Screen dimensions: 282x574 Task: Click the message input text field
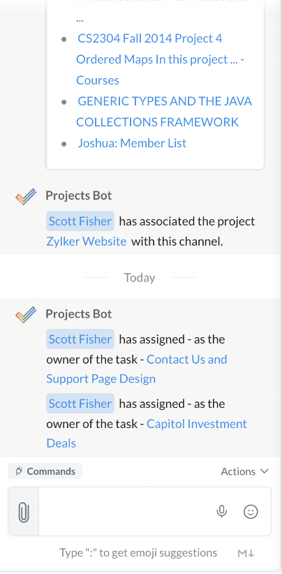coord(126,511)
